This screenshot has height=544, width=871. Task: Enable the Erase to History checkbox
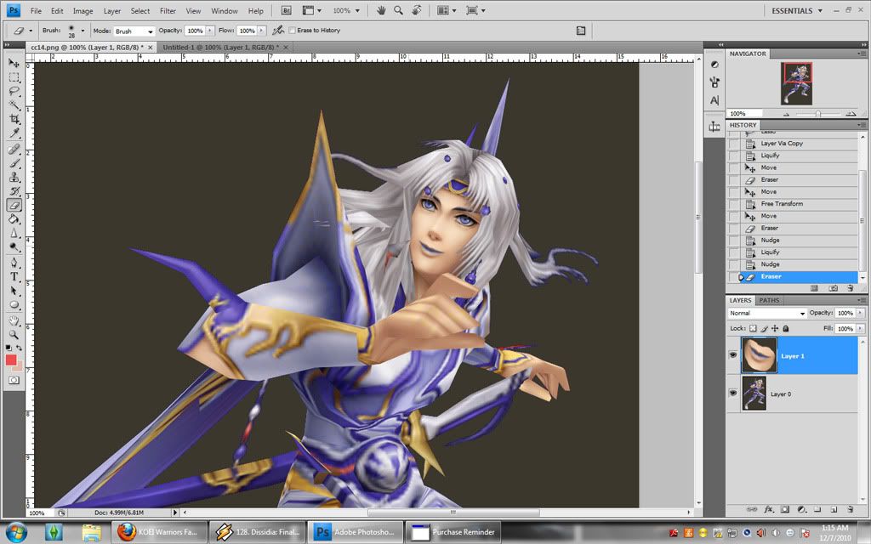292,31
